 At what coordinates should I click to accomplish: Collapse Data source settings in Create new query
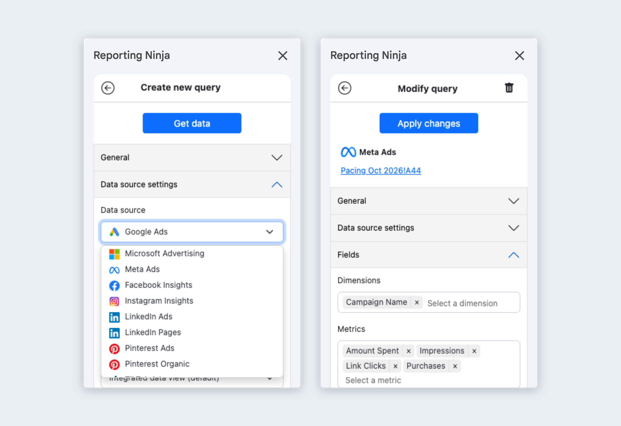(192, 185)
